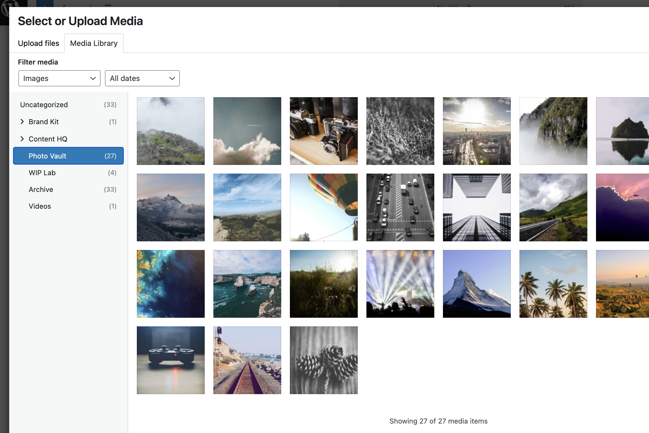Choose the game controller photo thumbnail
Viewport: 649px width, 433px height.
171,360
